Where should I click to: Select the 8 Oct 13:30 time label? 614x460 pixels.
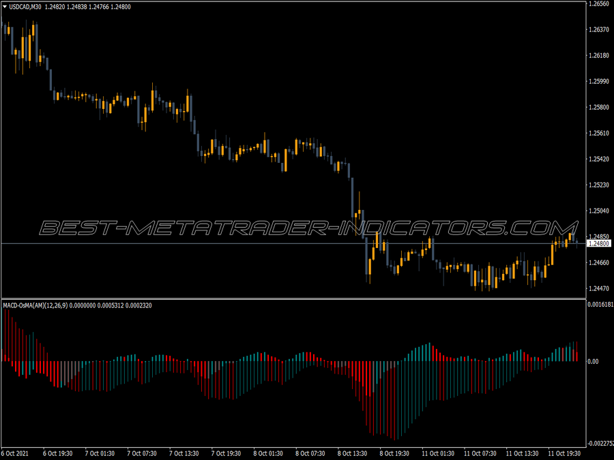click(x=353, y=453)
